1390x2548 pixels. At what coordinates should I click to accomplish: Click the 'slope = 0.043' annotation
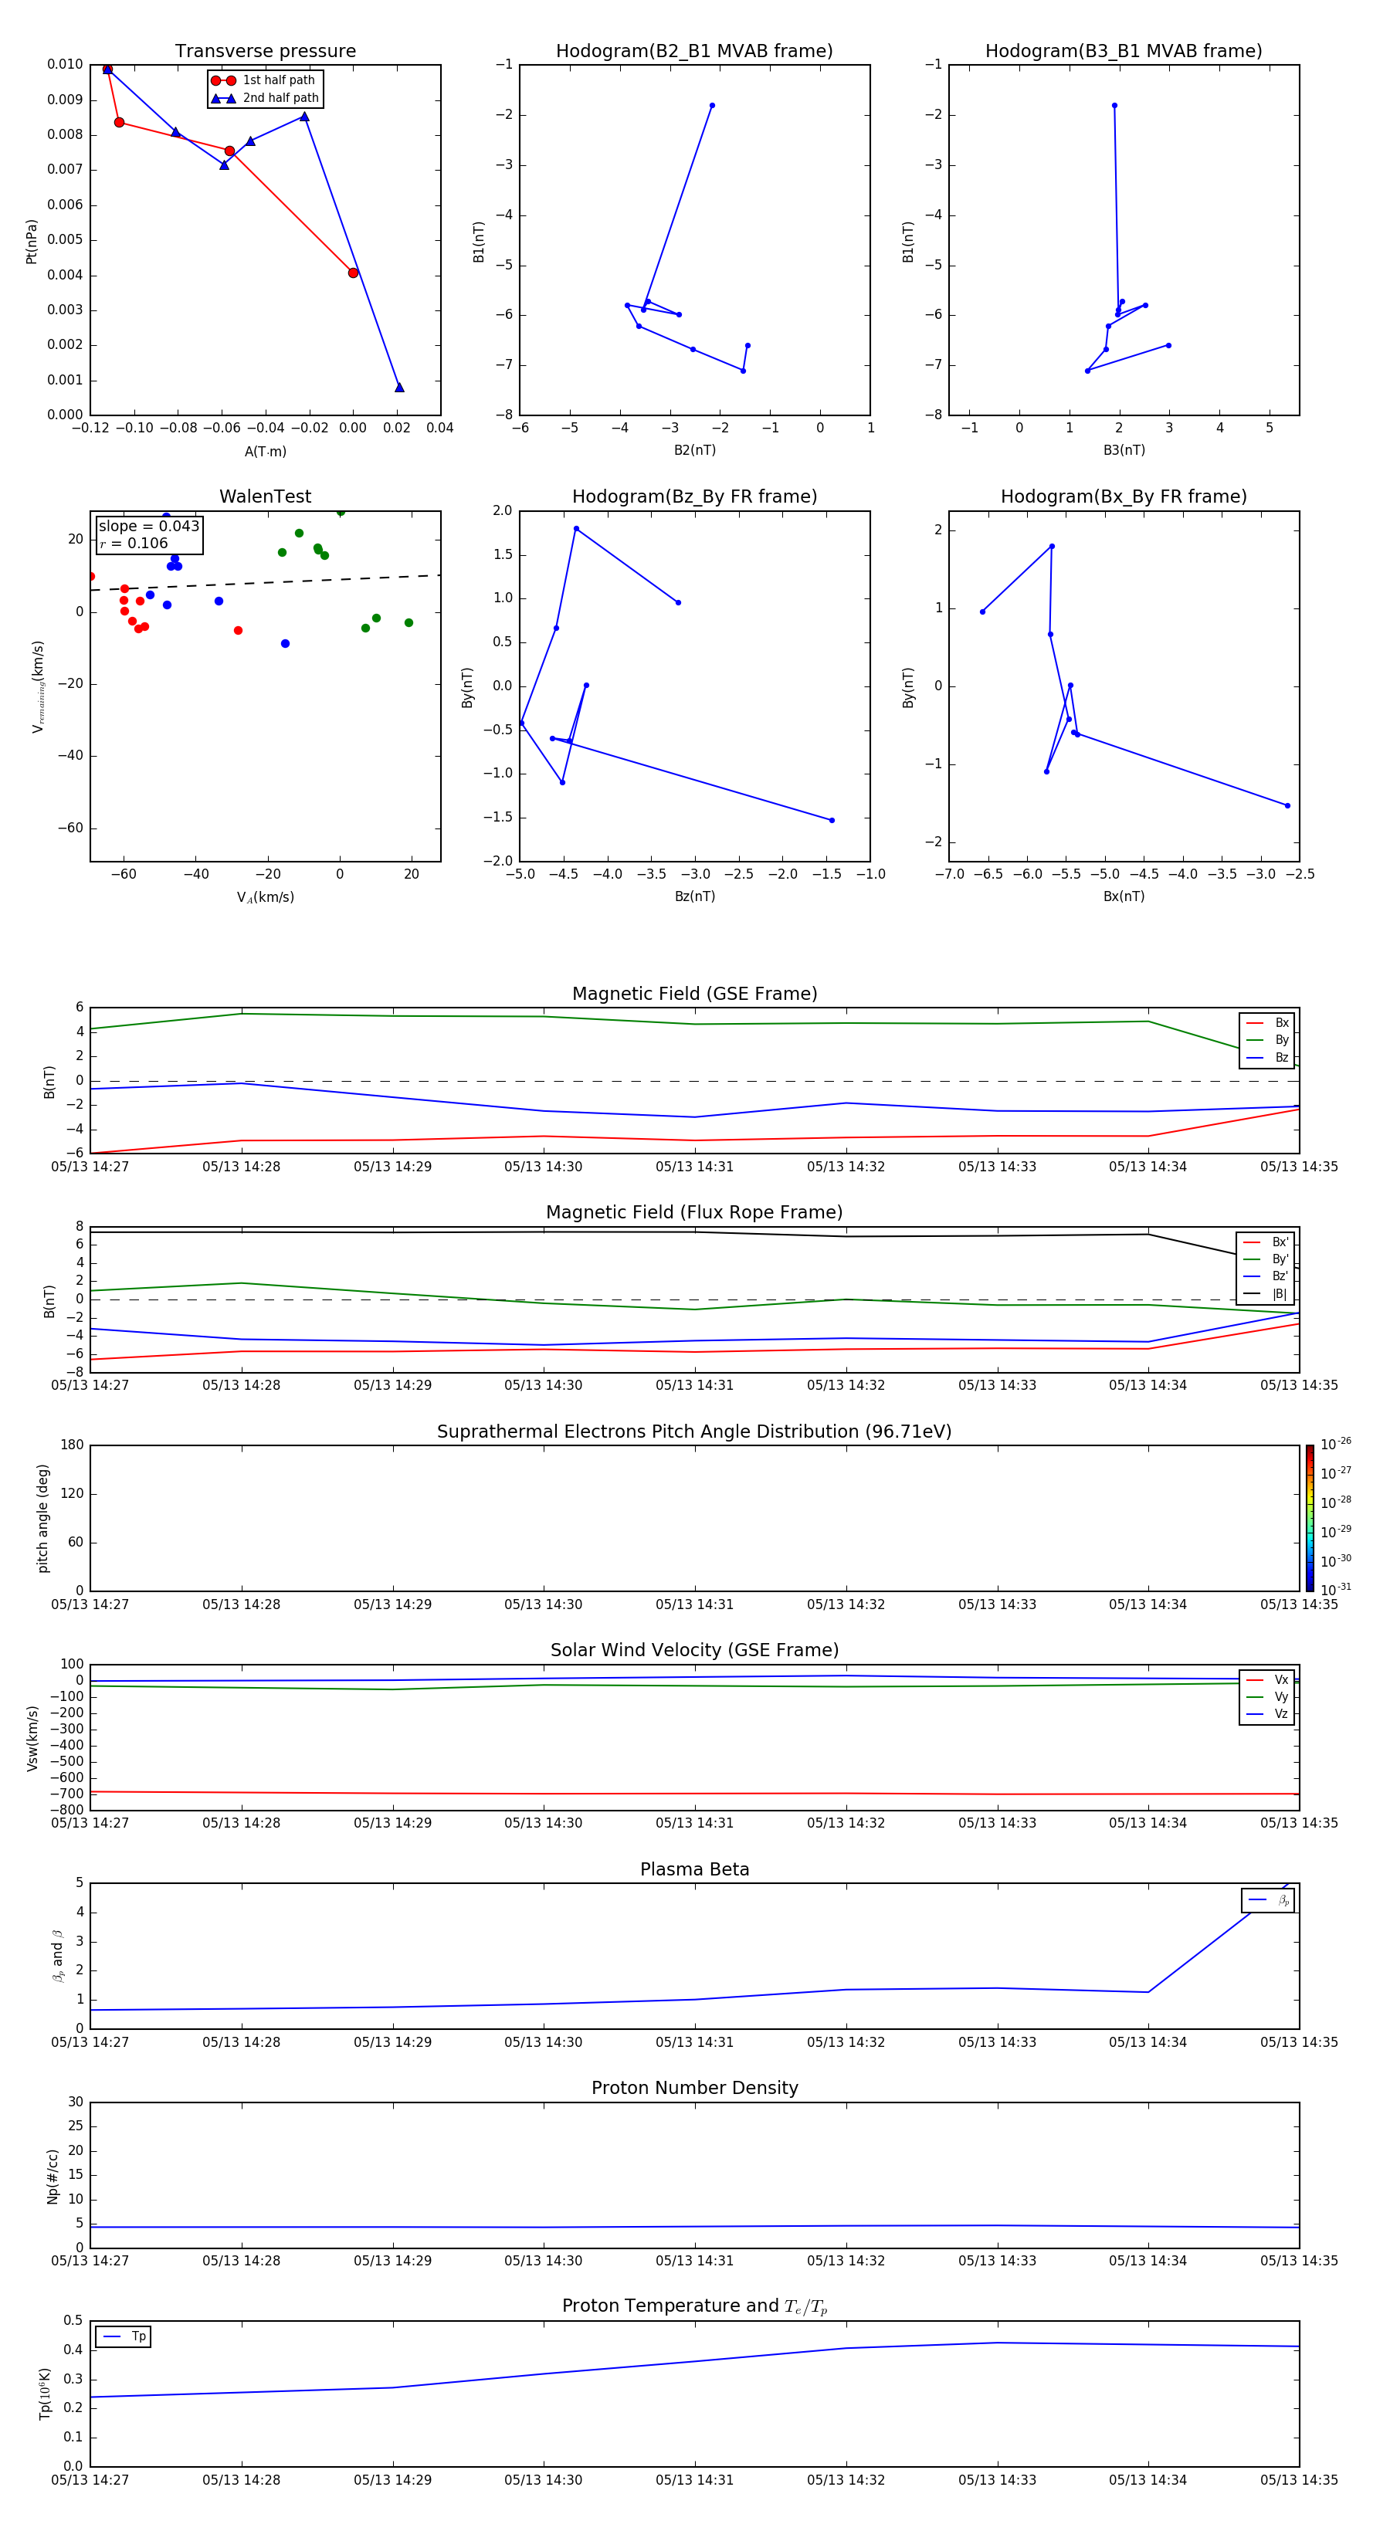[x=149, y=527]
